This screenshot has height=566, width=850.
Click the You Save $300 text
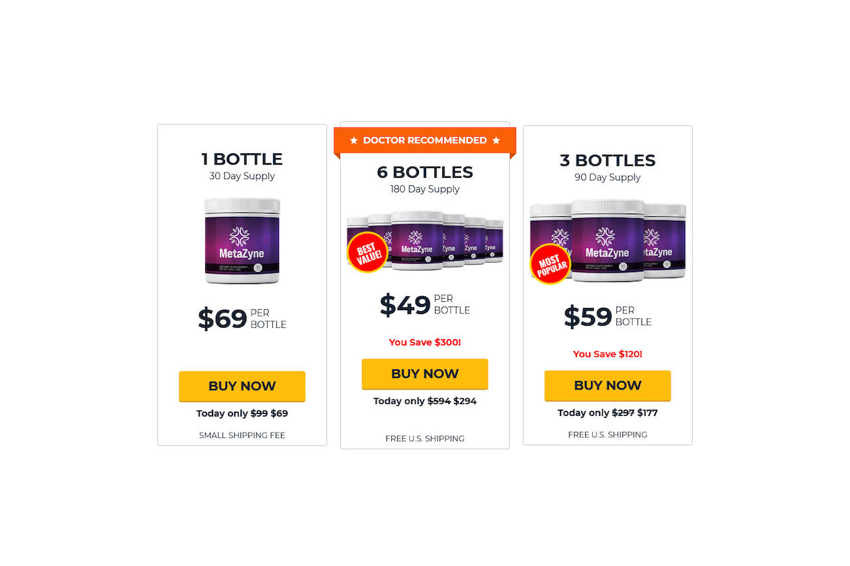[x=425, y=342]
